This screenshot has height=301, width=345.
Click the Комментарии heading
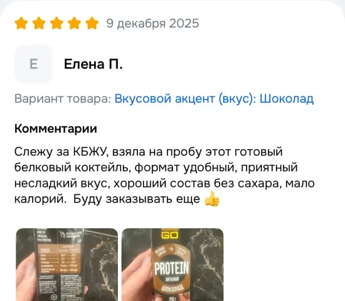pos(56,129)
